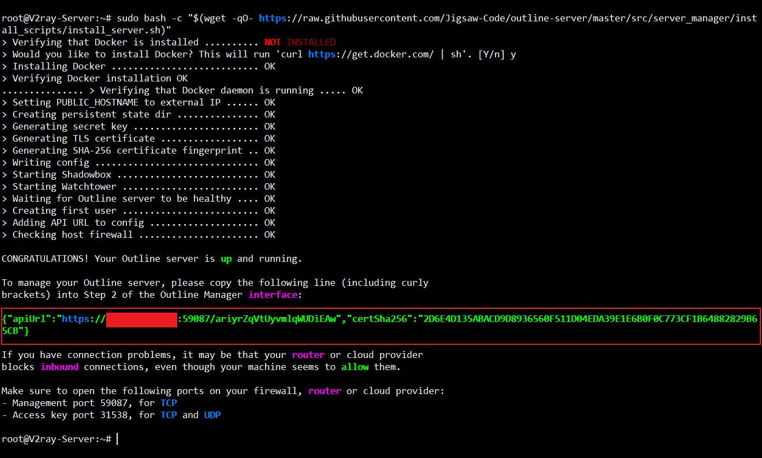This screenshot has height=458, width=762.
Task: Click the get.docker.com URL in the Docker prompt
Action: point(371,54)
